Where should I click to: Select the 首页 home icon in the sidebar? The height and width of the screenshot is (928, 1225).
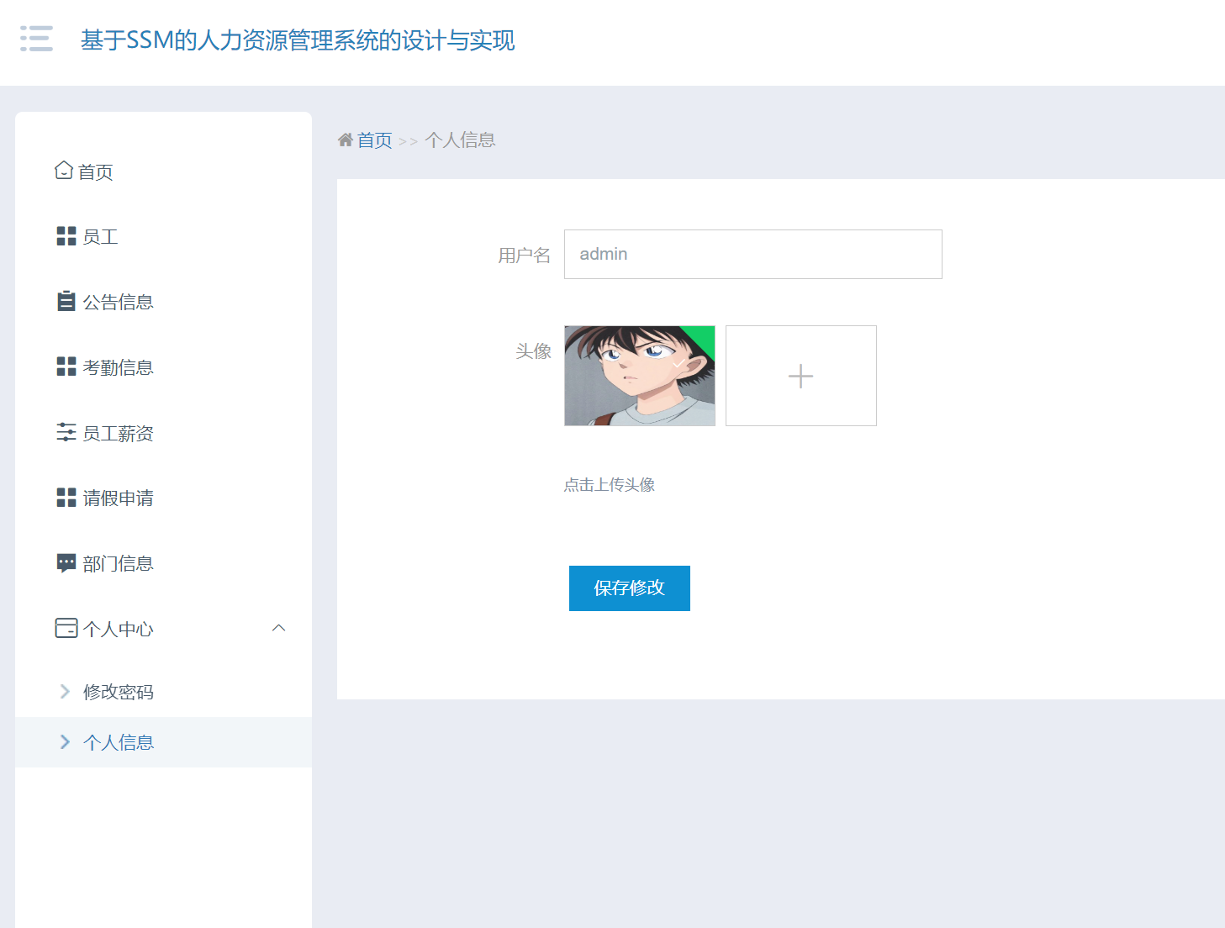(66, 171)
